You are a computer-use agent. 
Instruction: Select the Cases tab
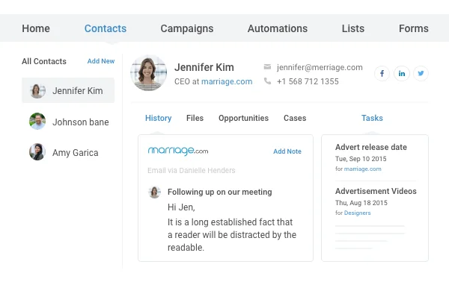point(295,118)
